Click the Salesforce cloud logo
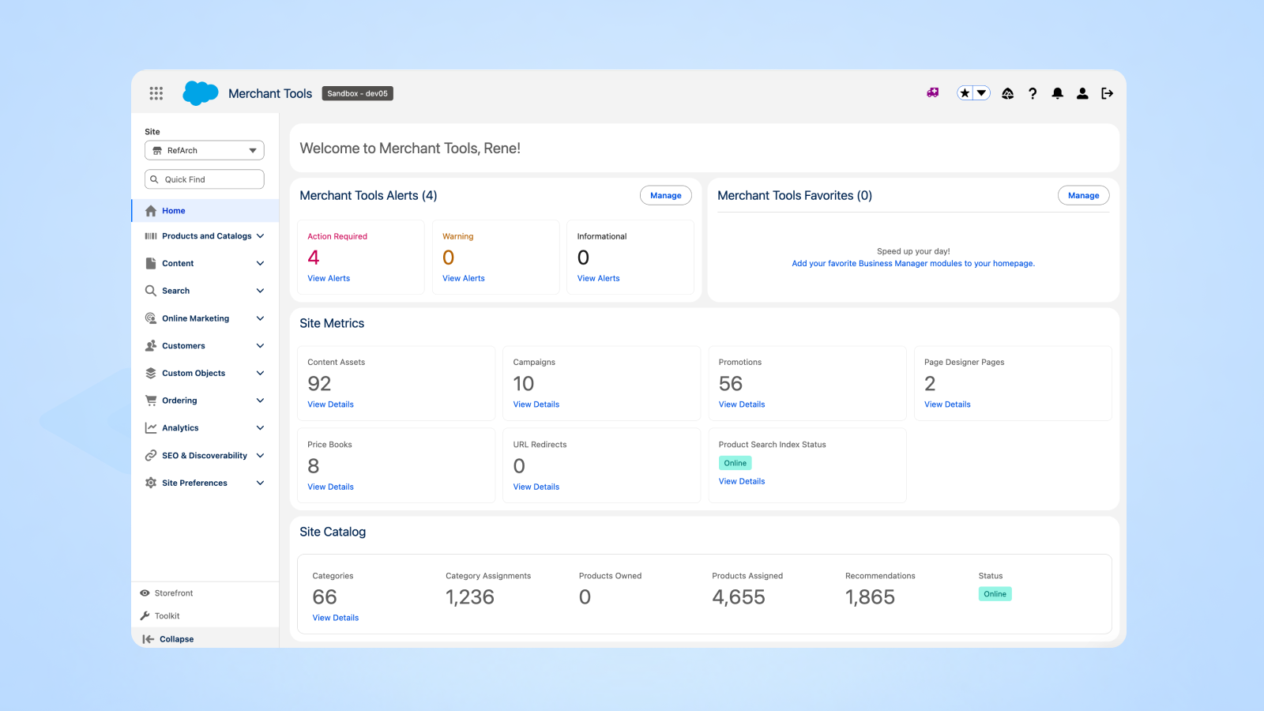This screenshot has height=711, width=1264. [199, 92]
